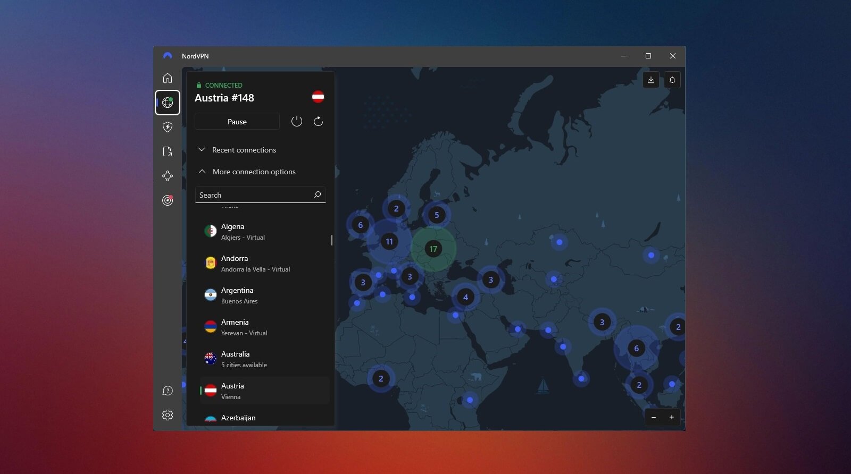
Task: Click the Andorra flag icon
Action: (x=211, y=263)
